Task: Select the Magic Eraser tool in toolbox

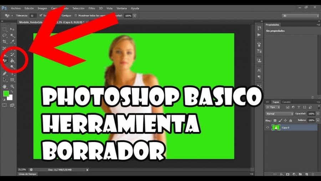Action: point(5,60)
